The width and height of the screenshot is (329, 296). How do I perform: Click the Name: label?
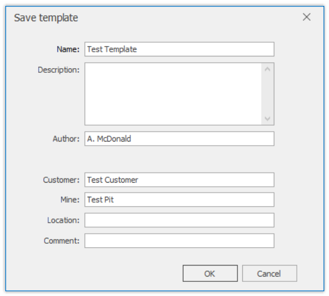tap(68, 49)
